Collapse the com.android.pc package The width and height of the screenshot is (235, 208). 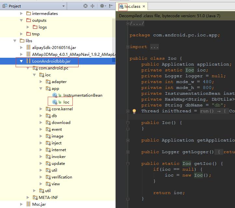tap(28, 68)
